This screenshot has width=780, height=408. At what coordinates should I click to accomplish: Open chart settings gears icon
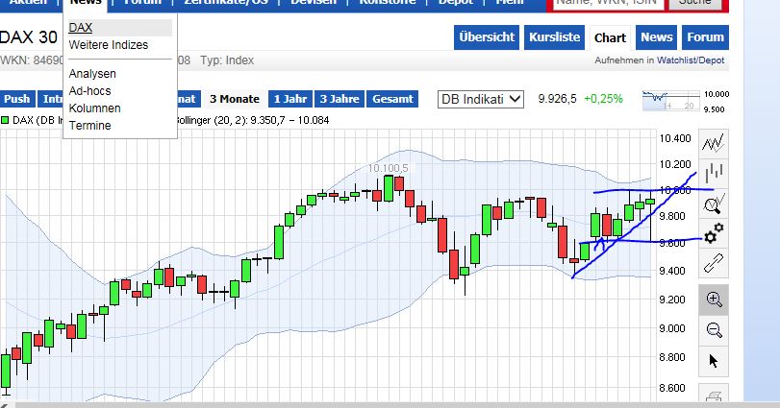click(x=714, y=232)
